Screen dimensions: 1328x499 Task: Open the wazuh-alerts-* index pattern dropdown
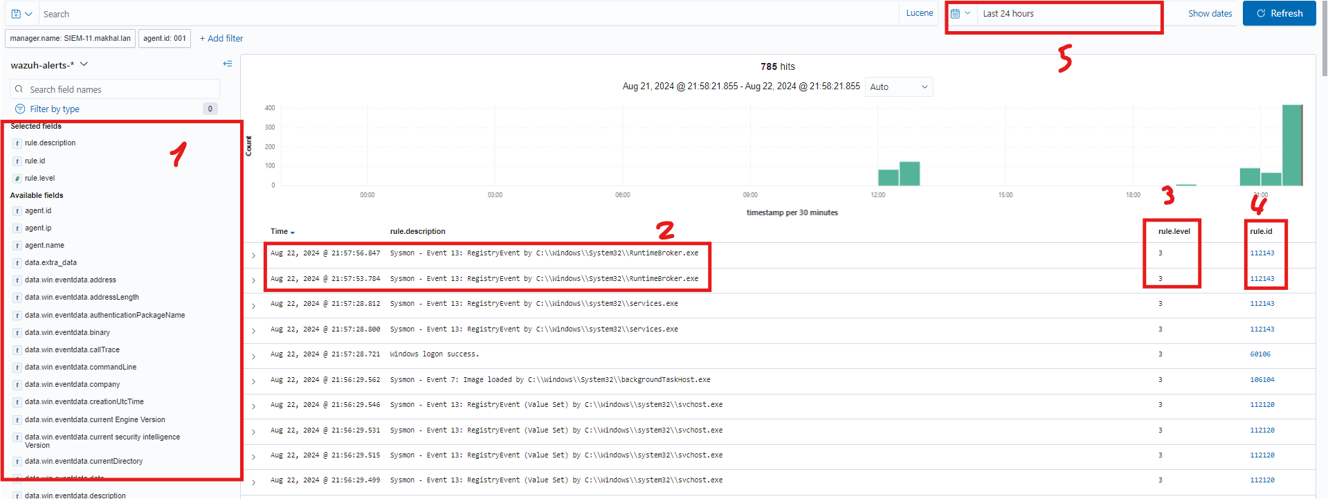pyautogui.click(x=49, y=65)
